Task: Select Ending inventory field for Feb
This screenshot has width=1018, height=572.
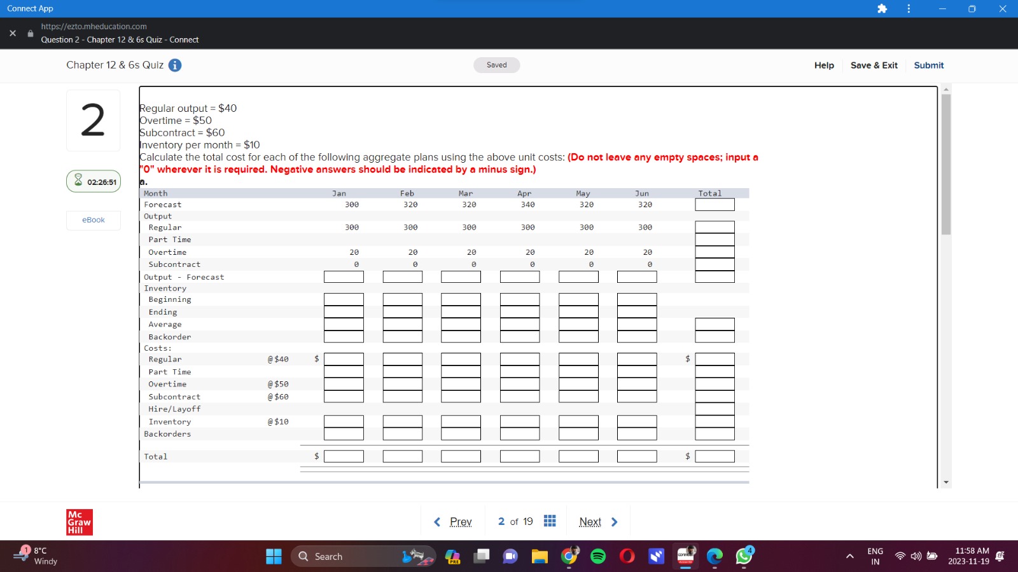Action: click(402, 312)
